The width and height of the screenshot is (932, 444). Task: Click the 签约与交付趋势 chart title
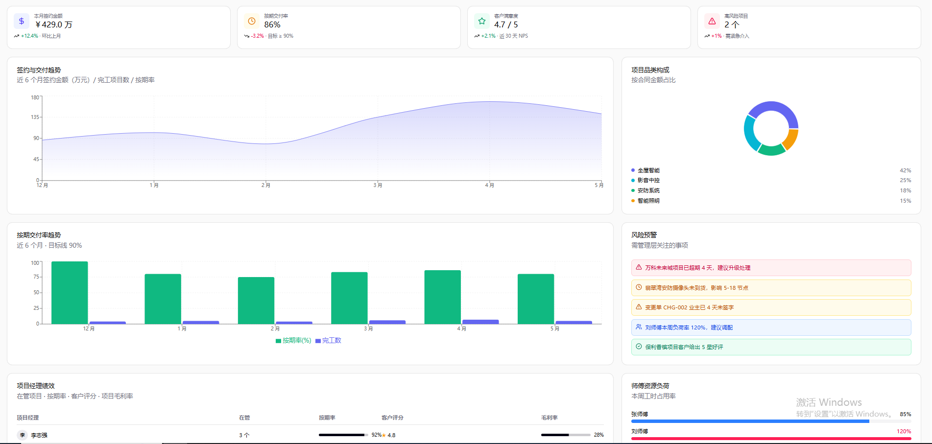[x=39, y=70]
